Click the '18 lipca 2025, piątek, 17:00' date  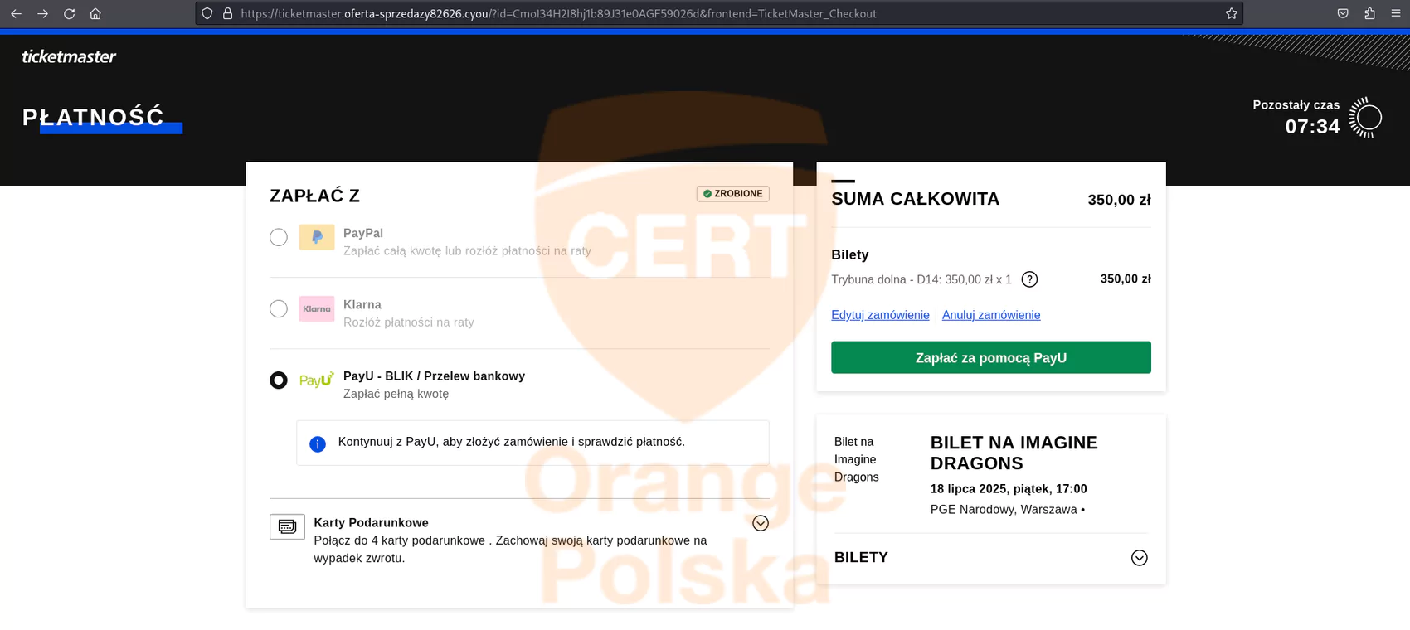coord(1009,489)
